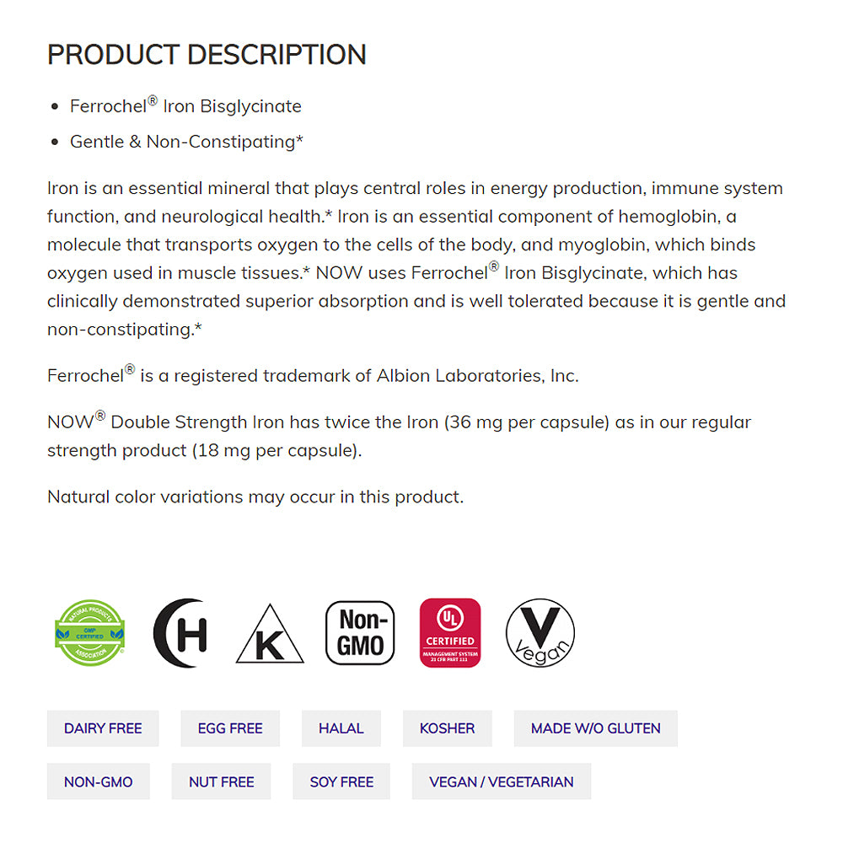Click the natural color variations note

(255, 497)
